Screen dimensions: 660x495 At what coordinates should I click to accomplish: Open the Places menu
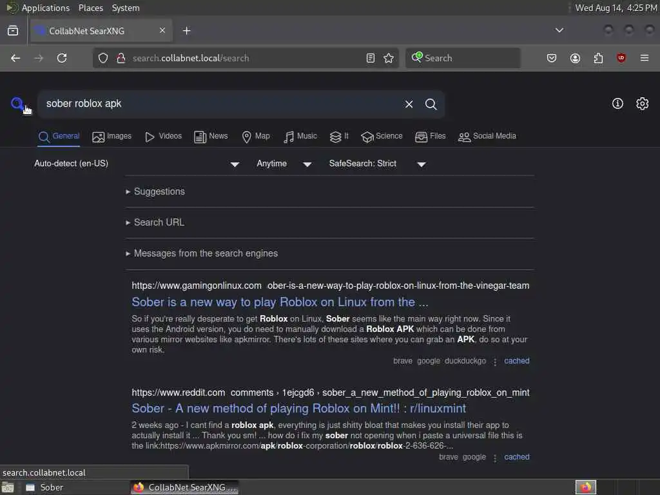[91, 8]
